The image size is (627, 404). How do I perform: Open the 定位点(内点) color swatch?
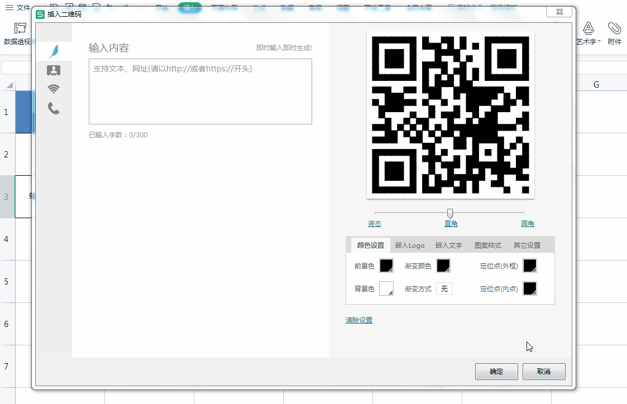point(530,288)
